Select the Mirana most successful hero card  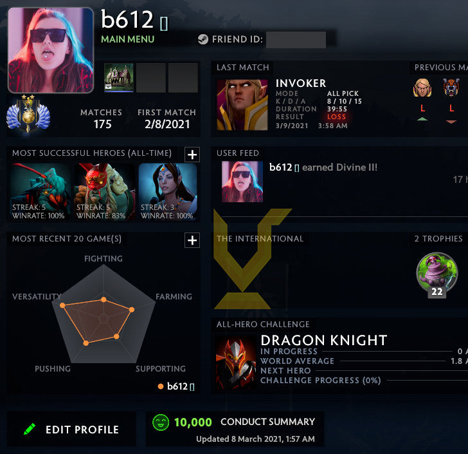click(167, 192)
